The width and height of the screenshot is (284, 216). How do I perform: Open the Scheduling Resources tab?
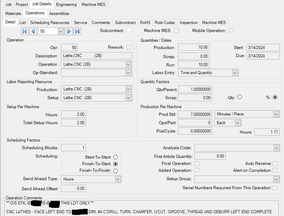tap(49, 22)
